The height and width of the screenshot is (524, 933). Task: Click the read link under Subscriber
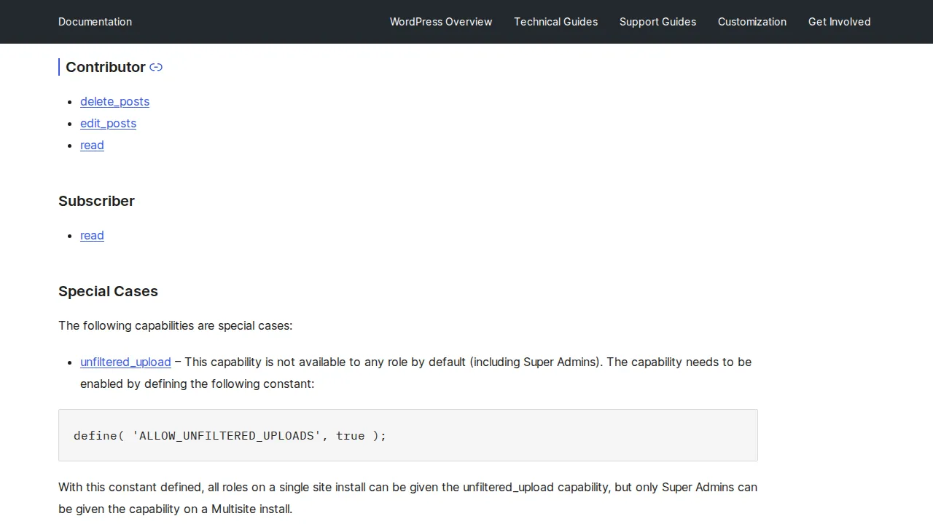[92, 235]
